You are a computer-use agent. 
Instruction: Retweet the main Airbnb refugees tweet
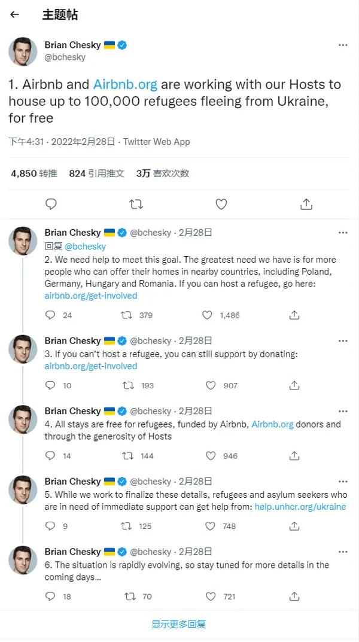click(x=136, y=204)
